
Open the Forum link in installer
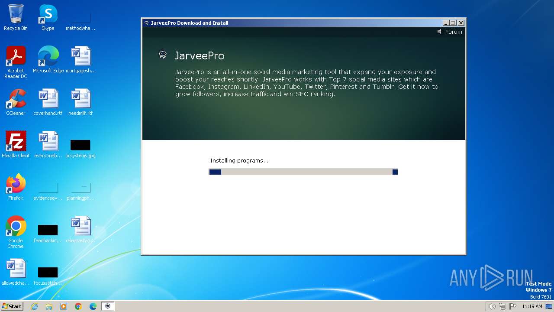[x=454, y=32]
